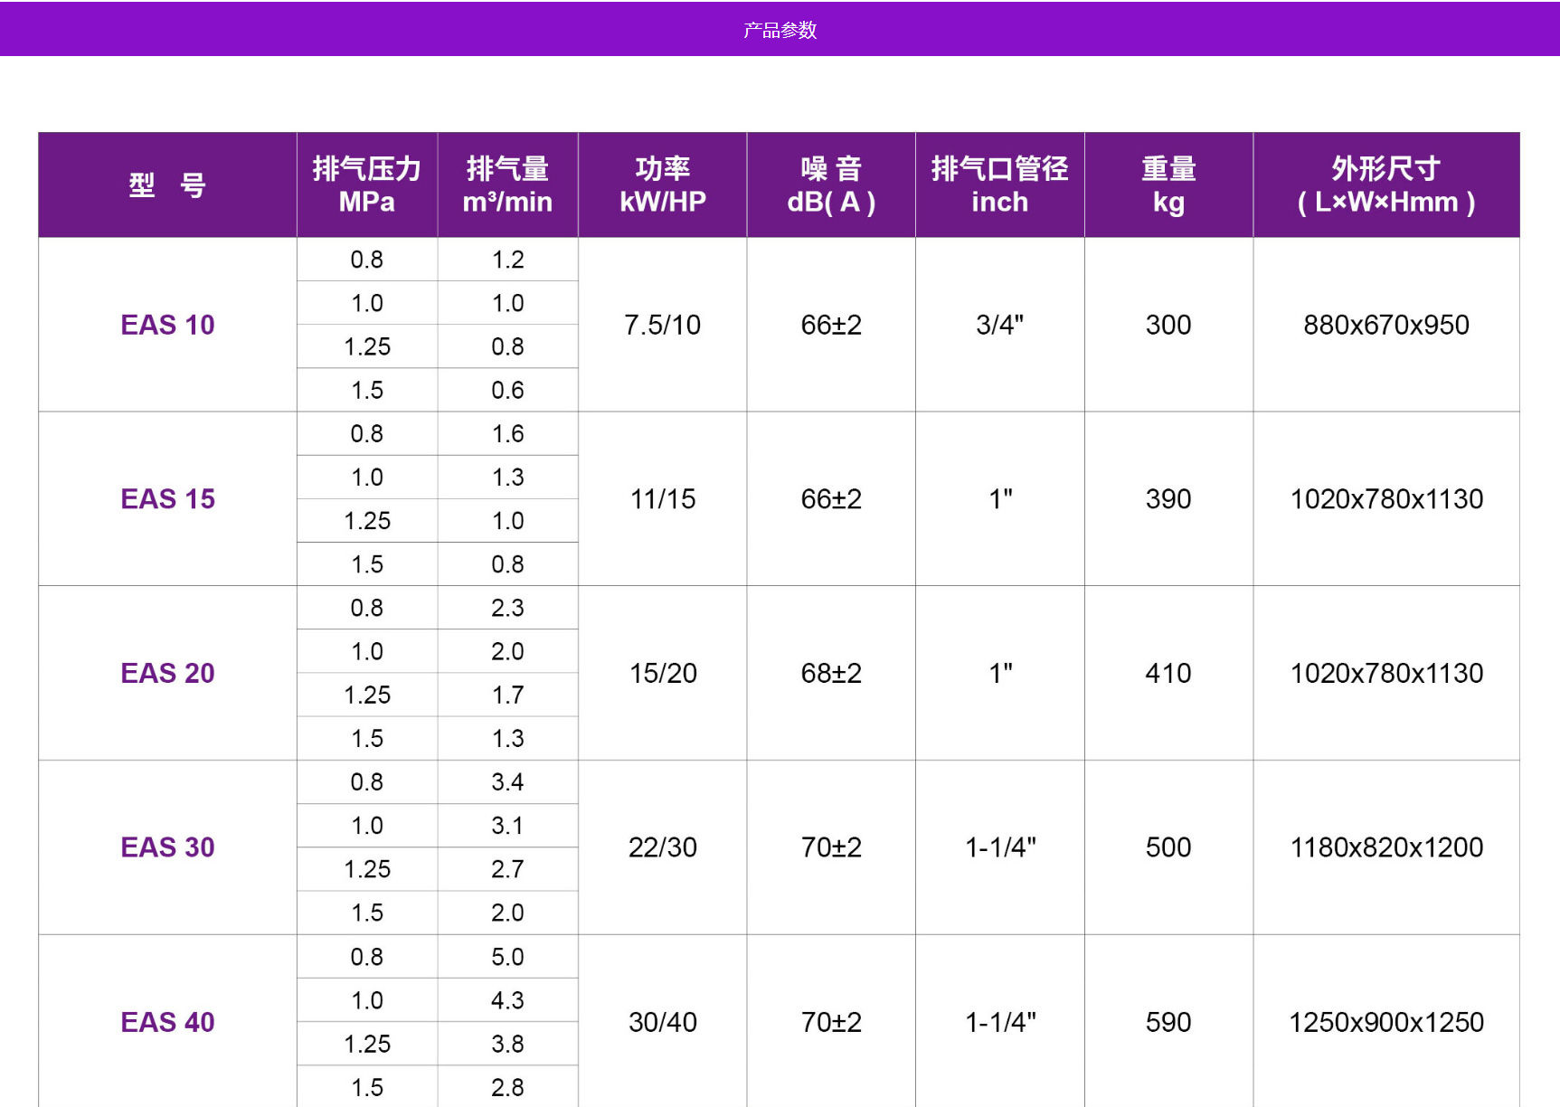The image size is (1560, 1107).
Task: Click the 3.1 air flow value
Action: point(507,825)
